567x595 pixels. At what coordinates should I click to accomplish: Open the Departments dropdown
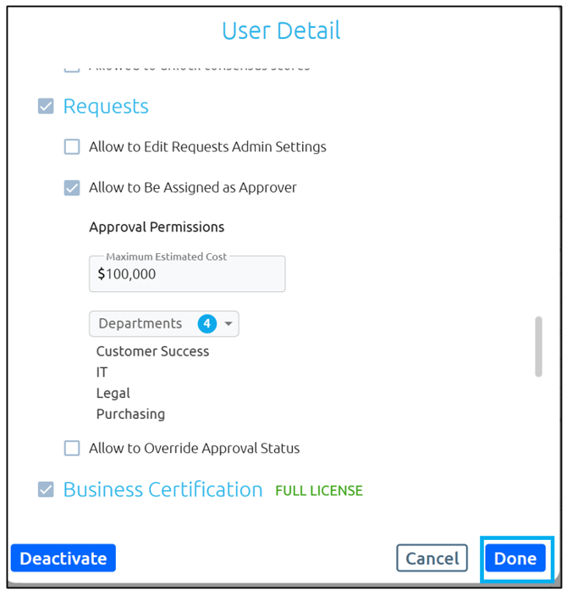[x=140, y=323]
